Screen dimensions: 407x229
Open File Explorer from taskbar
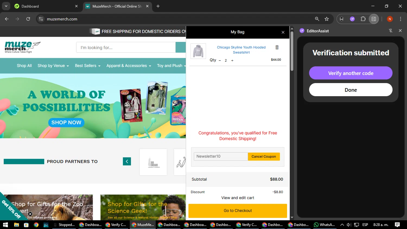pos(16,225)
